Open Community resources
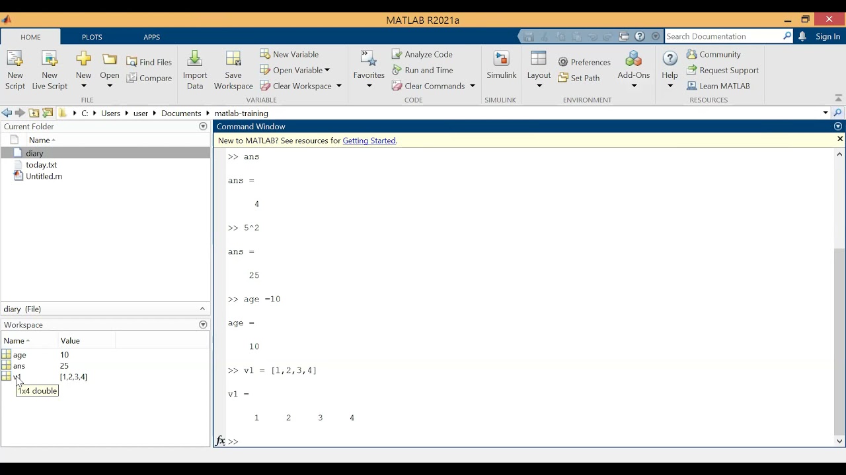846x475 pixels. coord(714,54)
